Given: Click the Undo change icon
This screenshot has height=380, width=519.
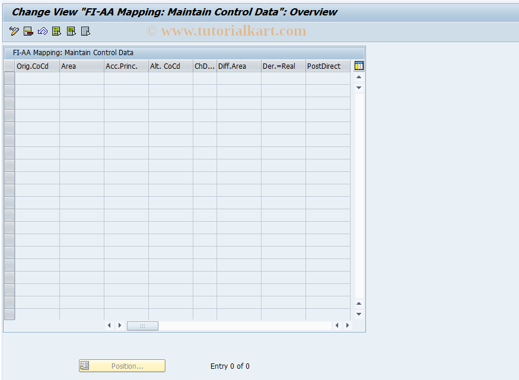Looking at the screenshot, I should tap(43, 31).
